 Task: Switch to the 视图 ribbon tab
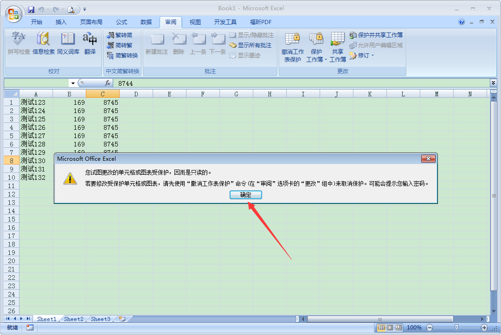pos(194,22)
